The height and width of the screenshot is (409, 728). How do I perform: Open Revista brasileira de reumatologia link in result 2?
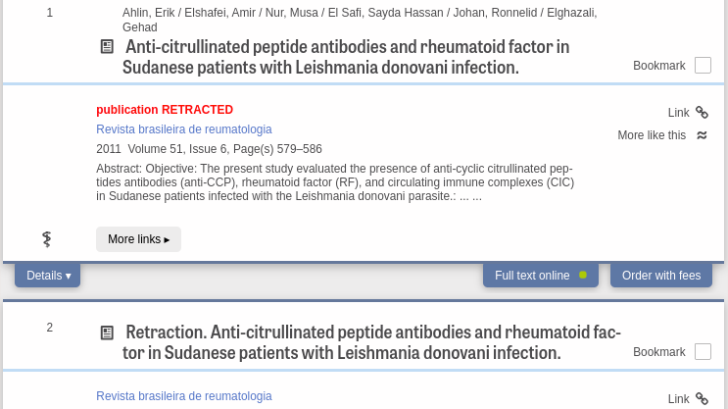[x=184, y=396]
